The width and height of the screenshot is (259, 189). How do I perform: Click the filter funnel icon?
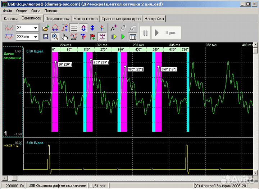[83, 37]
